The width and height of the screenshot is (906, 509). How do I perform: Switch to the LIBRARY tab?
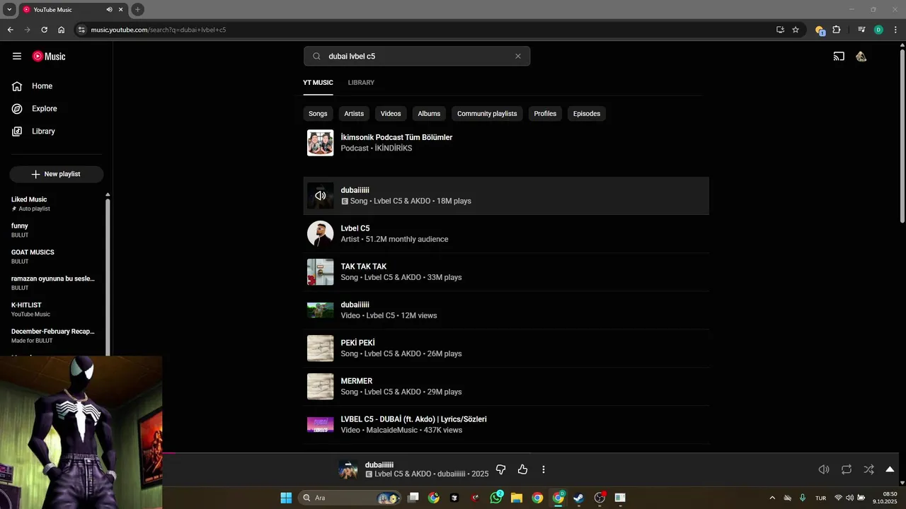coord(361,83)
